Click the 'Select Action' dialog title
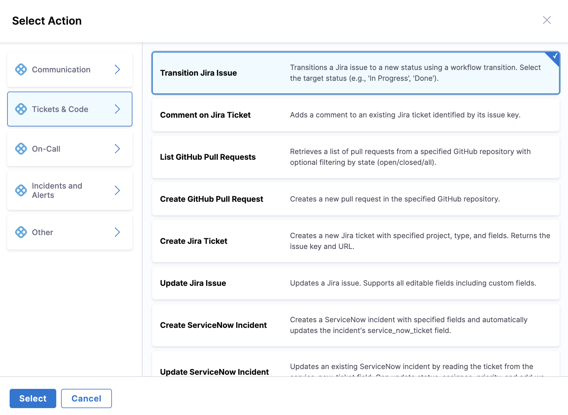Screen dimensions: 568x415 click(x=47, y=21)
